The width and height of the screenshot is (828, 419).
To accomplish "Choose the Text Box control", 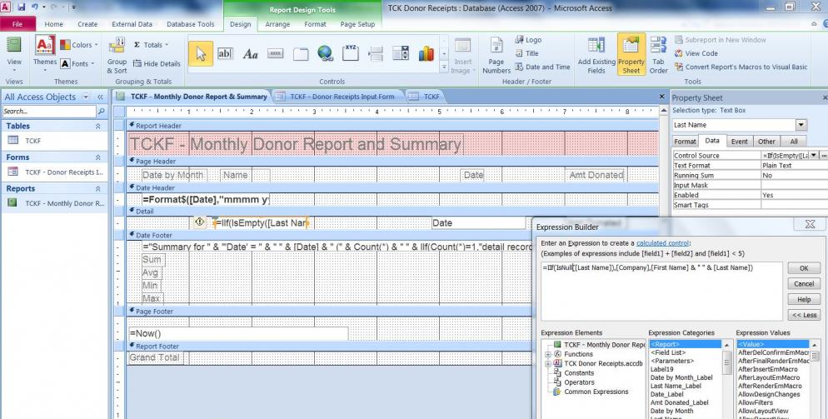I will 226,53.
